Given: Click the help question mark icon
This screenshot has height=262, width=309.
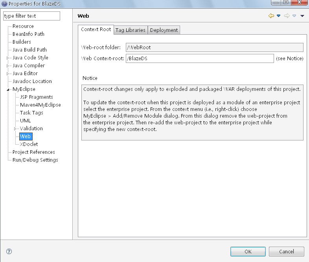Looking at the screenshot, I should [9, 251].
